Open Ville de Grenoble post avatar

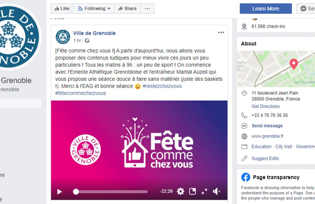tap(63, 37)
